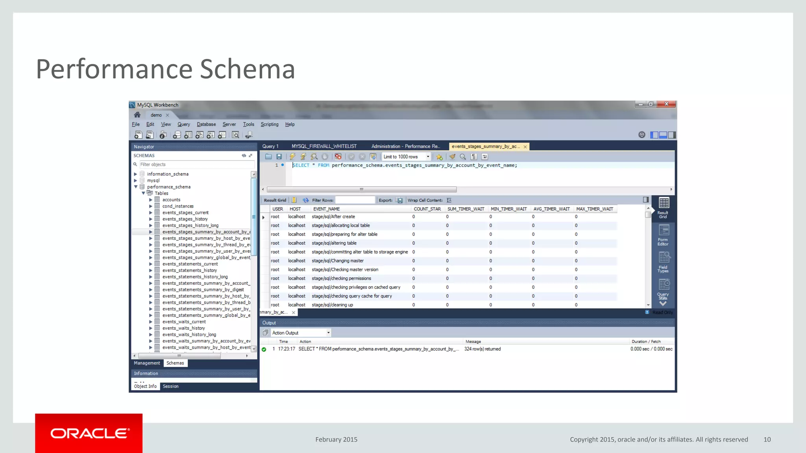
Task: Refresh result grid data icon
Action: pos(306,200)
